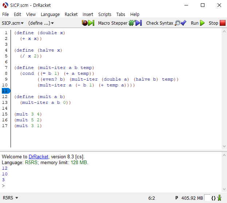The image size is (227, 203).
Task: Click the parentheses indicator in the status bar
Action: 214,198
